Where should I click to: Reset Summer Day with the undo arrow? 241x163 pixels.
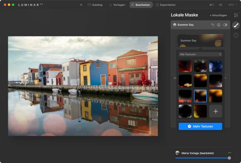coord(213,25)
